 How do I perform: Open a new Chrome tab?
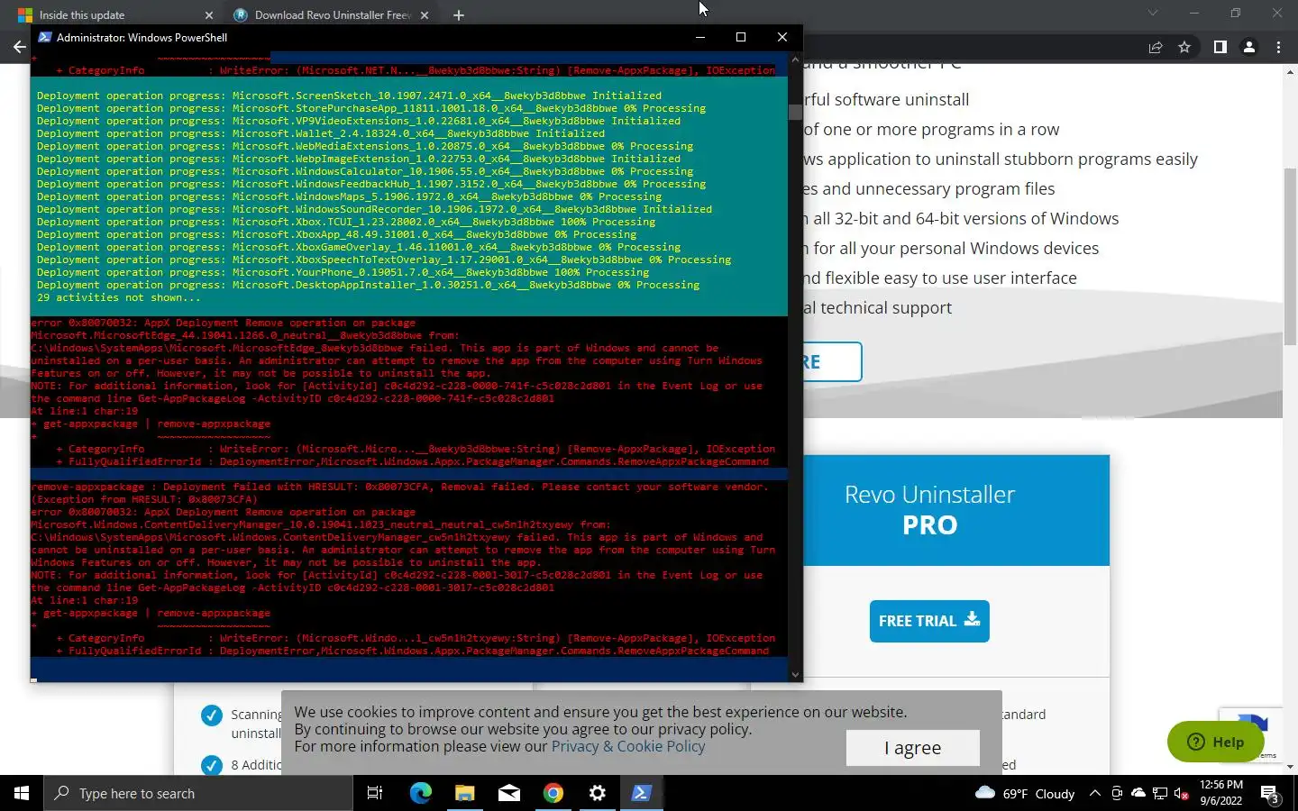coord(458,15)
